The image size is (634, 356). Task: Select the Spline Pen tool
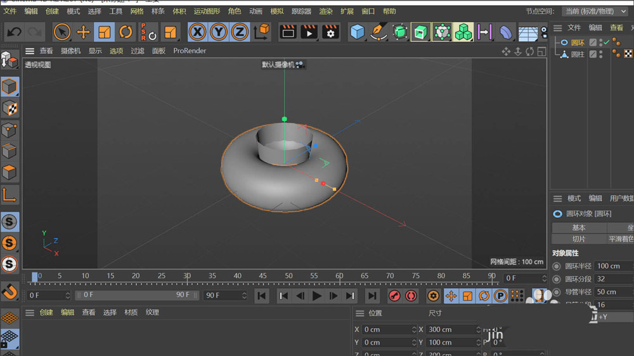[378, 32]
